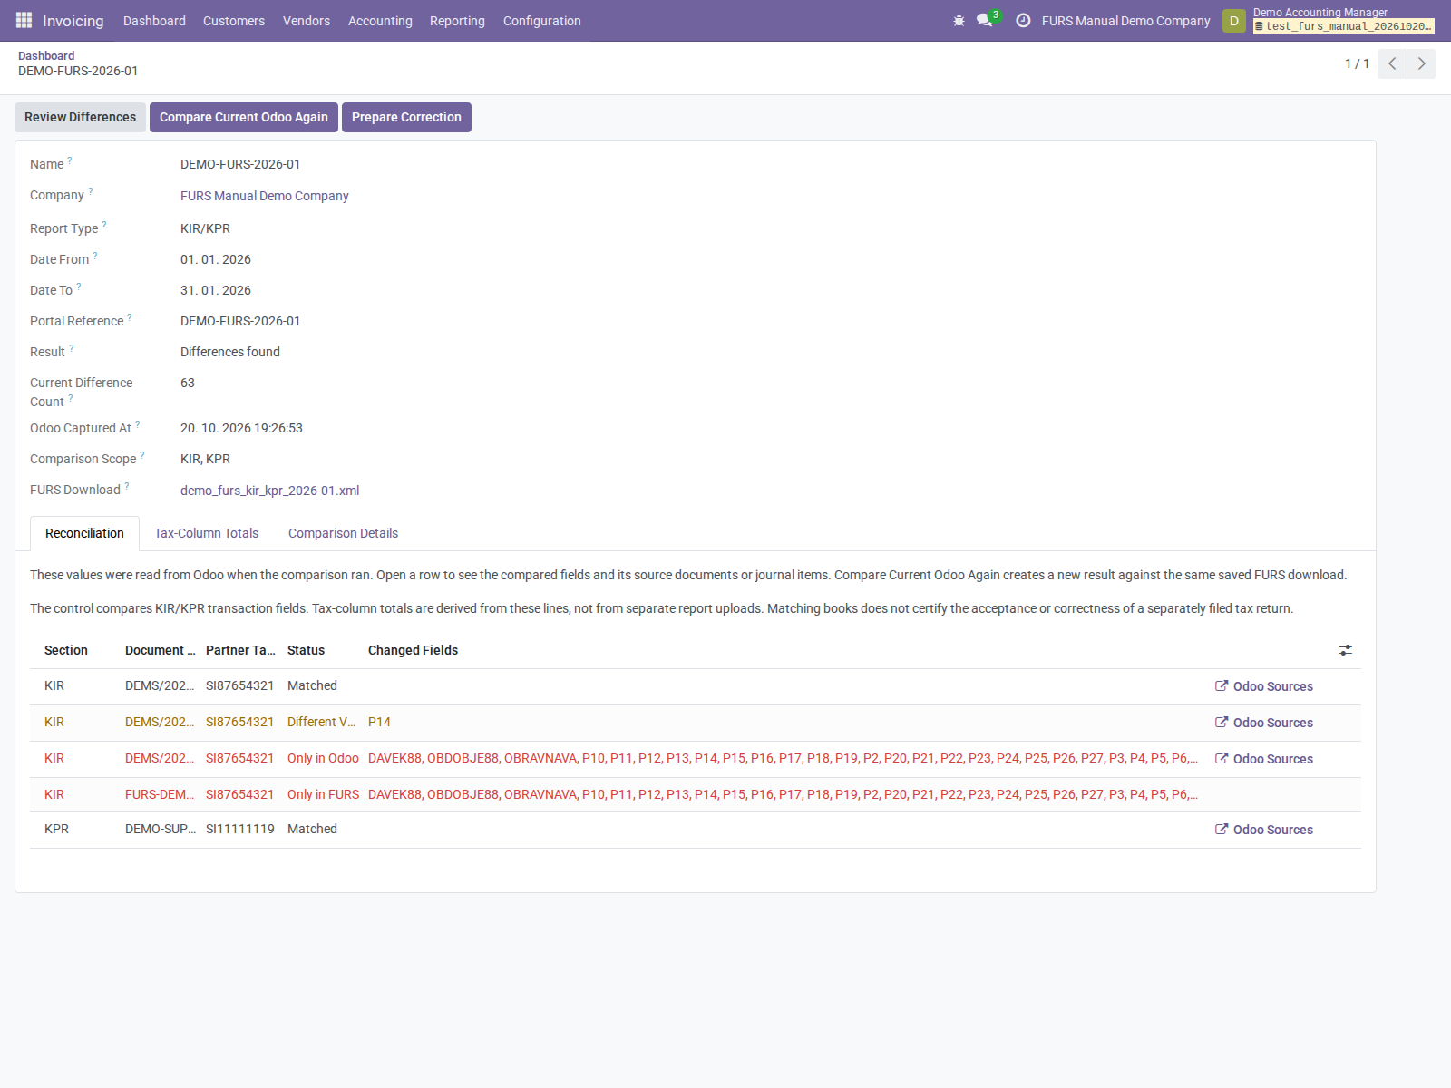The width and height of the screenshot is (1451, 1088).
Task: Open the Customers menu
Action: click(234, 21)
